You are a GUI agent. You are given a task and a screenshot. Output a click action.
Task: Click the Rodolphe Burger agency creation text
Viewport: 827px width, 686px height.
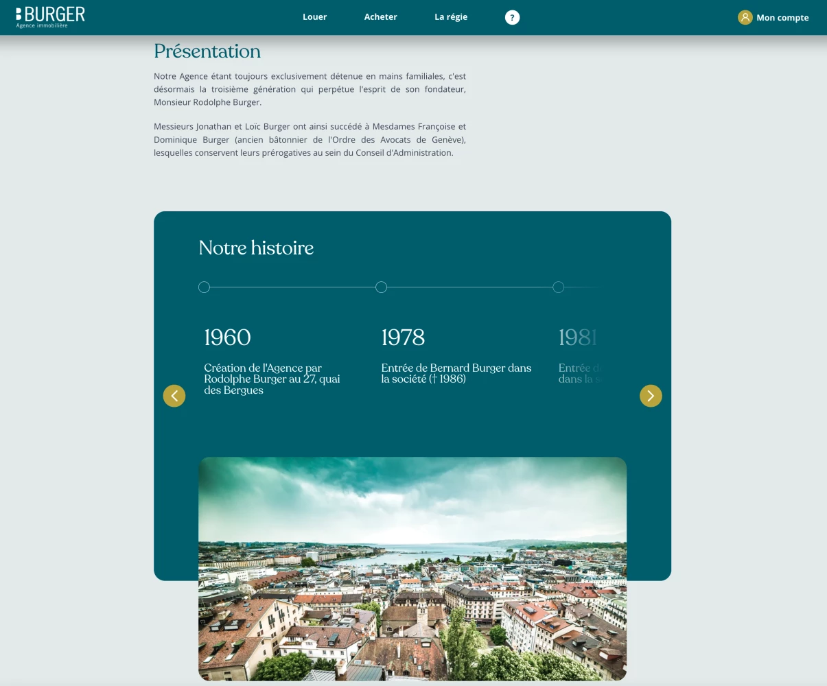click(272, 379)
